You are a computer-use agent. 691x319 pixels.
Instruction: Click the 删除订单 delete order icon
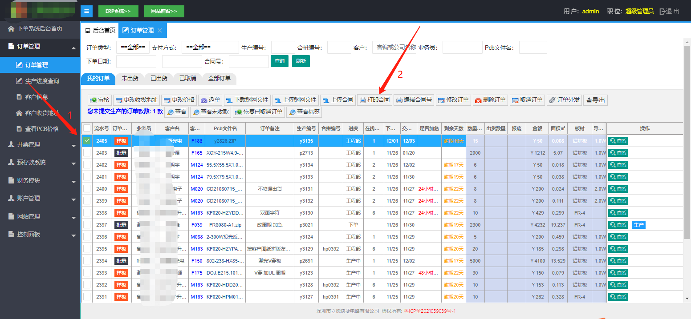[478, 100]
